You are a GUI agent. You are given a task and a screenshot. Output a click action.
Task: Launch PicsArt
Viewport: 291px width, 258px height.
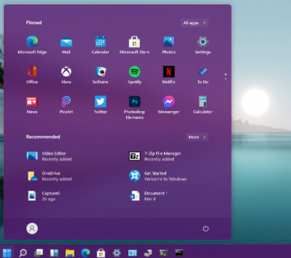[66, 105]
